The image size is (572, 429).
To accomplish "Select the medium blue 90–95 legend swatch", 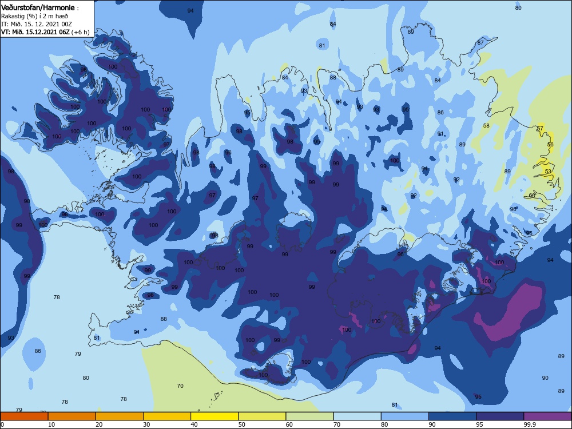I will (x=452, y=416).
